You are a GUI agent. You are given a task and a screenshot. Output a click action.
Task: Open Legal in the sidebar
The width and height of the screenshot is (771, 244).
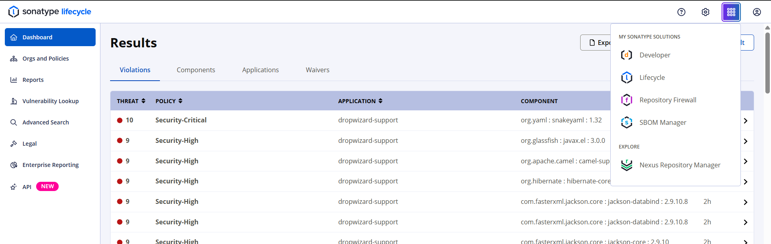[50, 144]
